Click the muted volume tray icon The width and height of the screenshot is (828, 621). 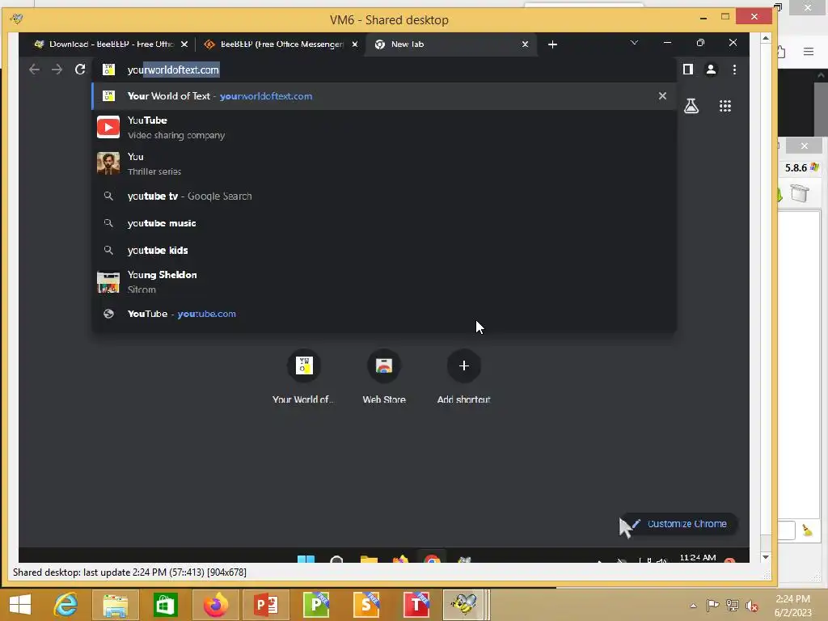(x=751, y=606)
